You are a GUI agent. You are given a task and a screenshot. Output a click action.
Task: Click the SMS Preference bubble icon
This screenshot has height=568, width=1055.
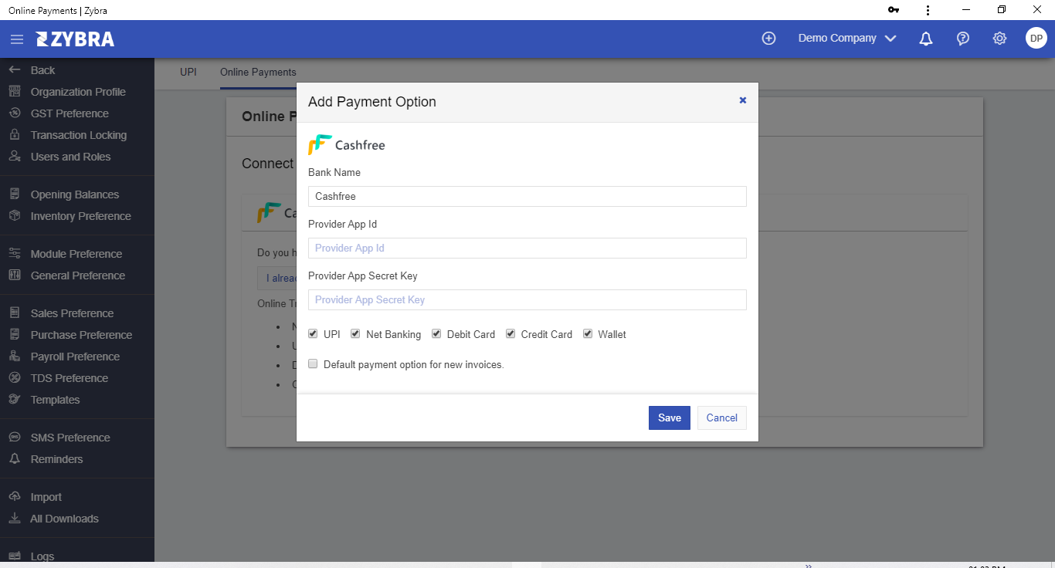point(15,437)
